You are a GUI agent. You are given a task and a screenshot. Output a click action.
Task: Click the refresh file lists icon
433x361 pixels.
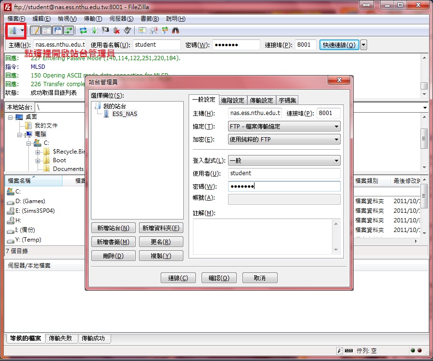(83, 30)
